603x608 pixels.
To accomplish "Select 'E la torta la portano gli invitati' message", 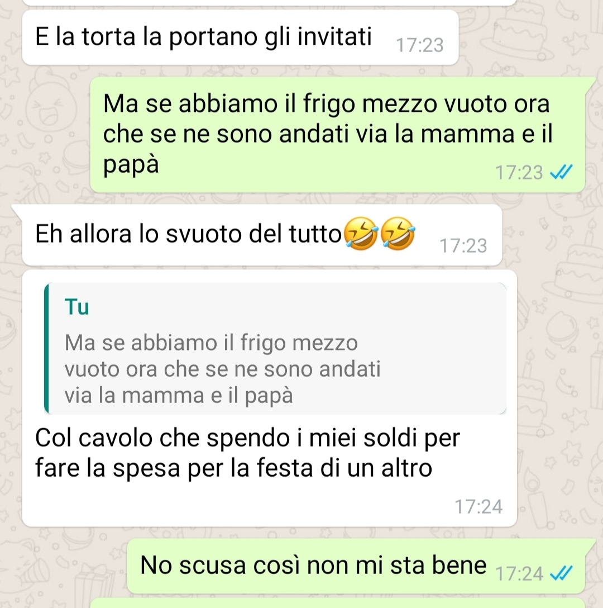I will click(240, 37).
